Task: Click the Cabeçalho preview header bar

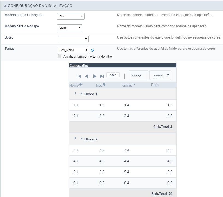Action: click(x=123, y=65)
